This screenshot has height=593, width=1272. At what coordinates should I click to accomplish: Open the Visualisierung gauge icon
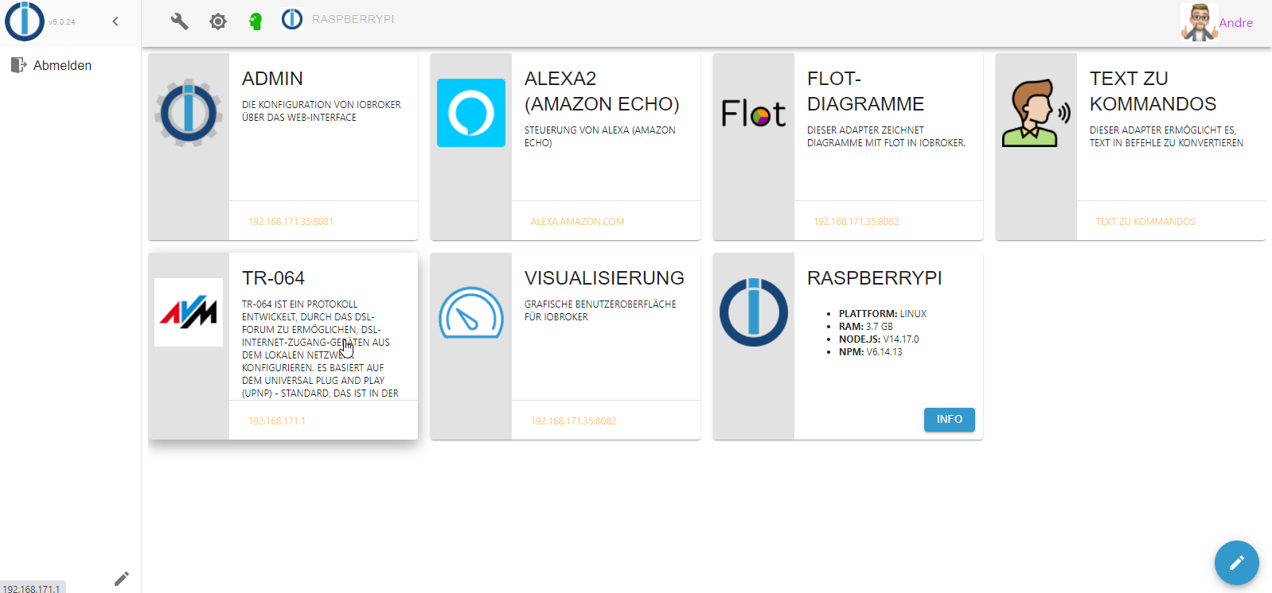tap(471, 313)
